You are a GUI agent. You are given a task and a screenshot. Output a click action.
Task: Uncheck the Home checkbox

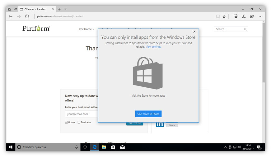(x=66, y=122)
